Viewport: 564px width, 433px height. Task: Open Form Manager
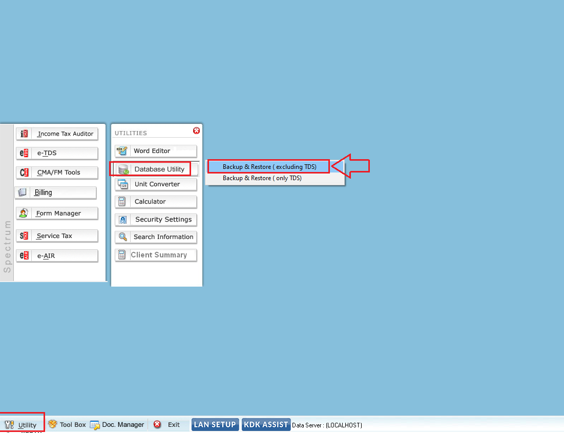point(57,213)
